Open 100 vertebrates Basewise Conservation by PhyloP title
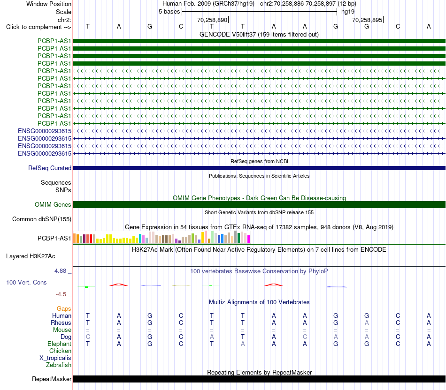Screen dimensions: 446x390 pyautogui.click(x=259, y=271)
